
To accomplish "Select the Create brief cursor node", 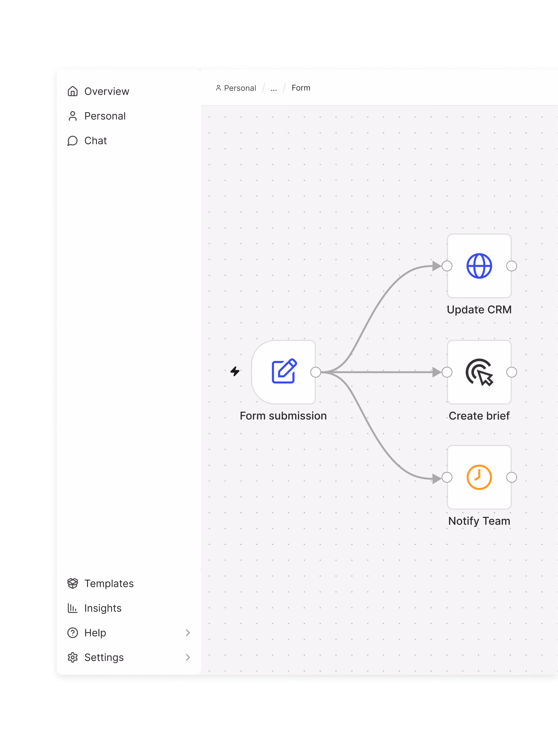I will tap(479, 372).
